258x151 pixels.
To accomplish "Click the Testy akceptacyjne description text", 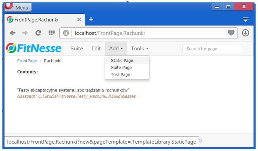I will tap(73, 90).
